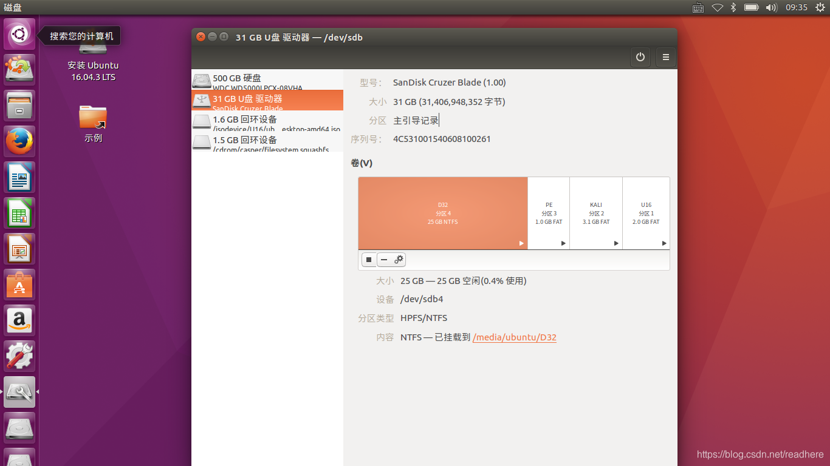Viewport: 830px width, 466px height.
Task: Select the 31 GB USB drive
Action: pos(267,101)
